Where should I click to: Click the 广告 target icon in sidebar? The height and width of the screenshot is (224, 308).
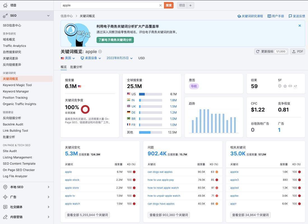point(5,197)
